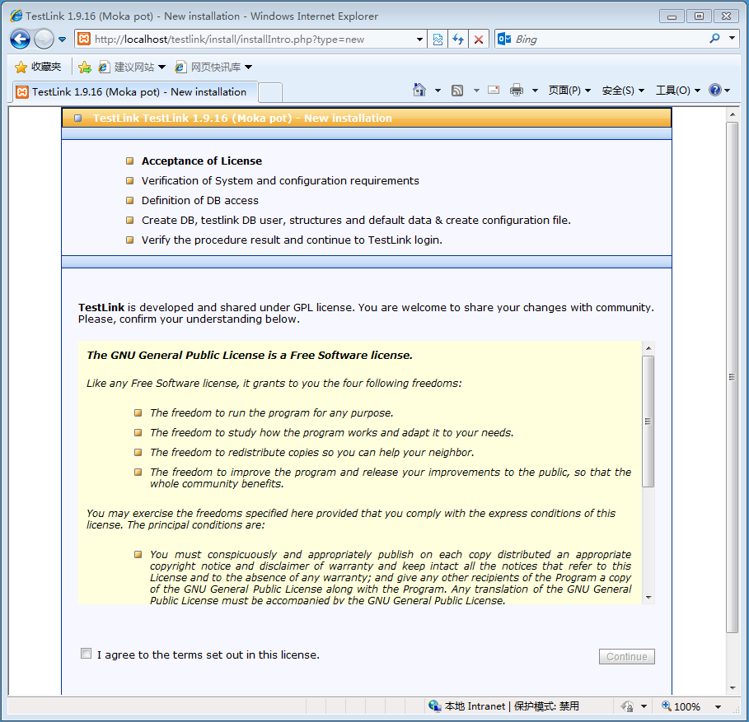Open recent pages dropdown beside navigation arrows
The image size is (749, 722).
(x=62, y=40)
